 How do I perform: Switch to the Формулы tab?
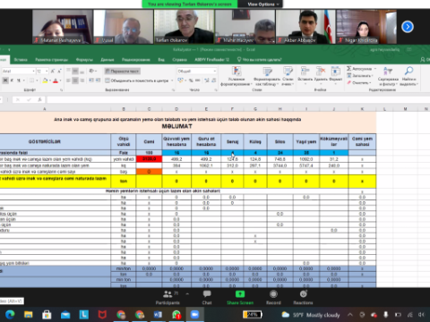[x=84, y=60]
